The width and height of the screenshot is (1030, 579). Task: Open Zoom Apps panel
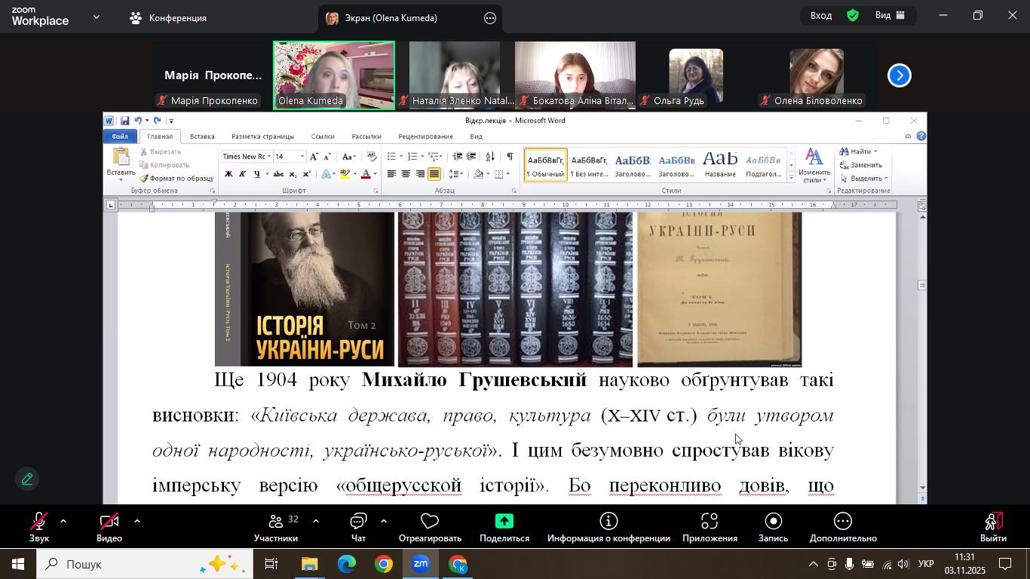[710, 527]
